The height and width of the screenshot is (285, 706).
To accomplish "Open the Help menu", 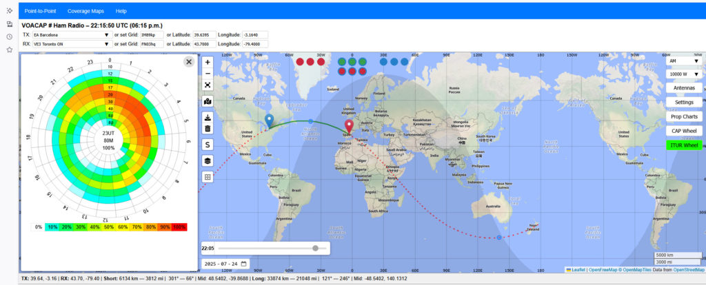I will [x=121, y=12].
